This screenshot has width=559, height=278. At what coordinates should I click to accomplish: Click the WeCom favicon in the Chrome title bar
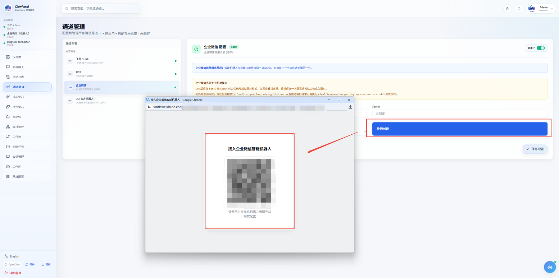(x=148, y=99)
